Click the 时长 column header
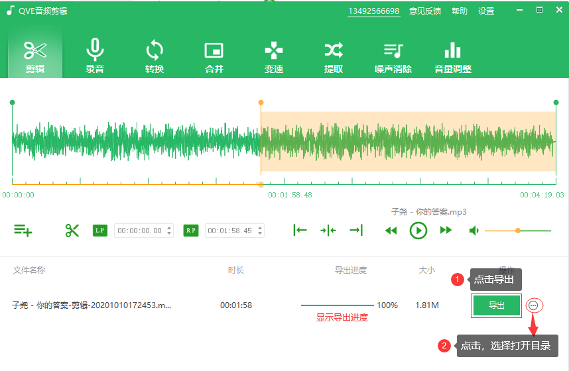Image resolution: width=569 pixels, height=371 pixels. (x=236, y=270)
